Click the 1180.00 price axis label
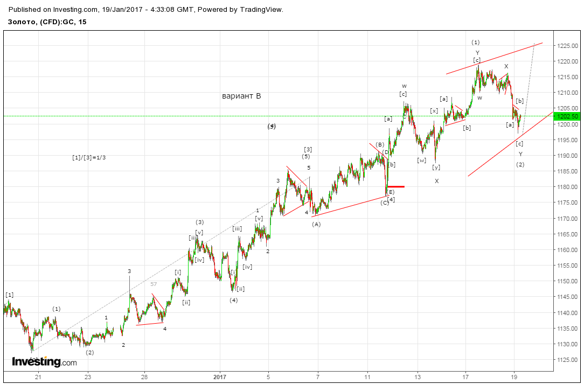 [x=568, y=187]
